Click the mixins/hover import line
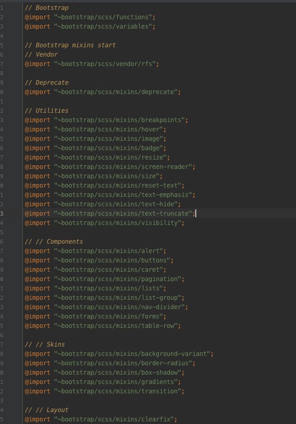This screenshot has height=424, width=296. [96, 129]
